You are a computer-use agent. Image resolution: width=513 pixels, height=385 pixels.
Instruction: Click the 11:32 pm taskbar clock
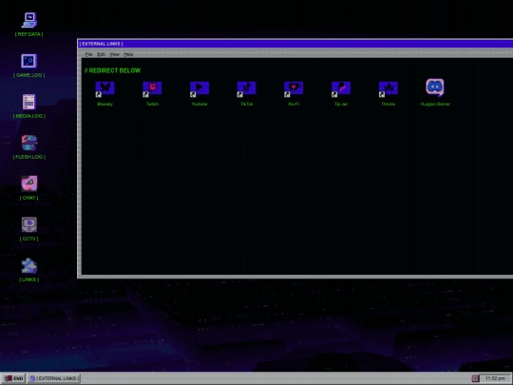pos(495,378)
